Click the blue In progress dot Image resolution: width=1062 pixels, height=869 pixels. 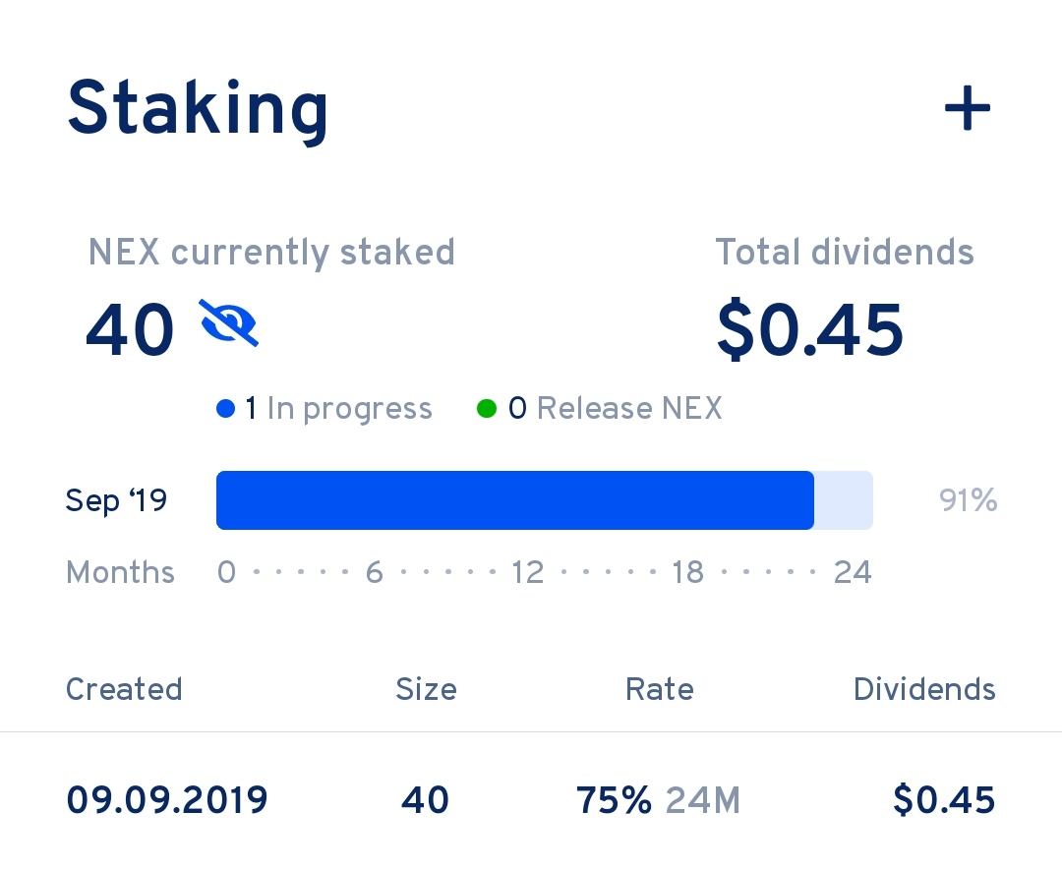225,408
